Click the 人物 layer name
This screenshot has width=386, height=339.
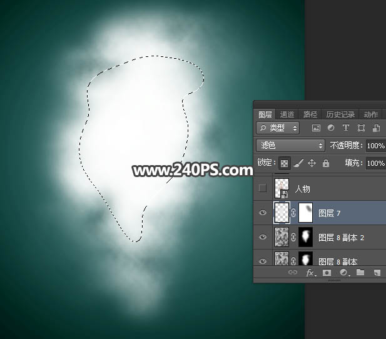point(303,189)
